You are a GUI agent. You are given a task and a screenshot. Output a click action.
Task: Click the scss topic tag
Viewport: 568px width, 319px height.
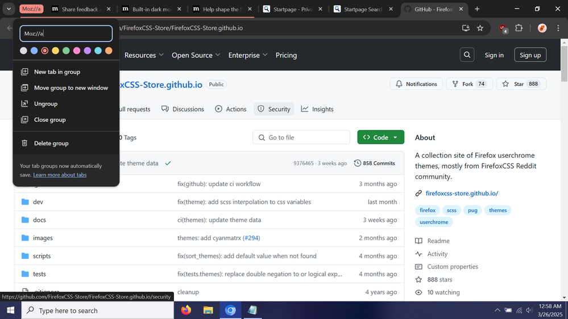451,210
